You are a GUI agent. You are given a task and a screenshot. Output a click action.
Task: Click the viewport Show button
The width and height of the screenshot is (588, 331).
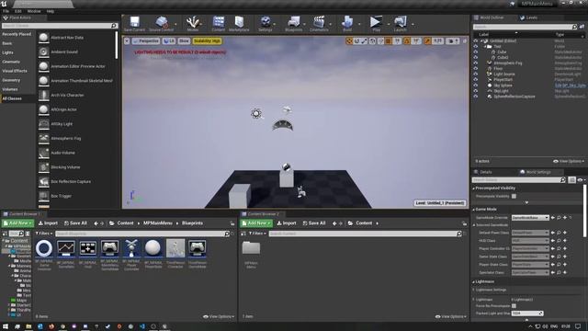(x=184, y=40)
